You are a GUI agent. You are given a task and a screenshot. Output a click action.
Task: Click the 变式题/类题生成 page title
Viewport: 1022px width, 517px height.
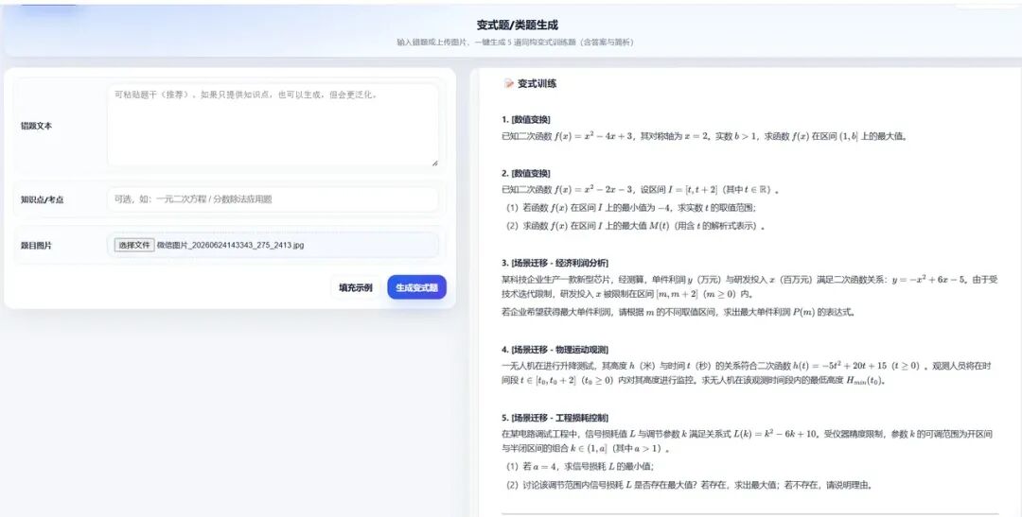[518, 25]
